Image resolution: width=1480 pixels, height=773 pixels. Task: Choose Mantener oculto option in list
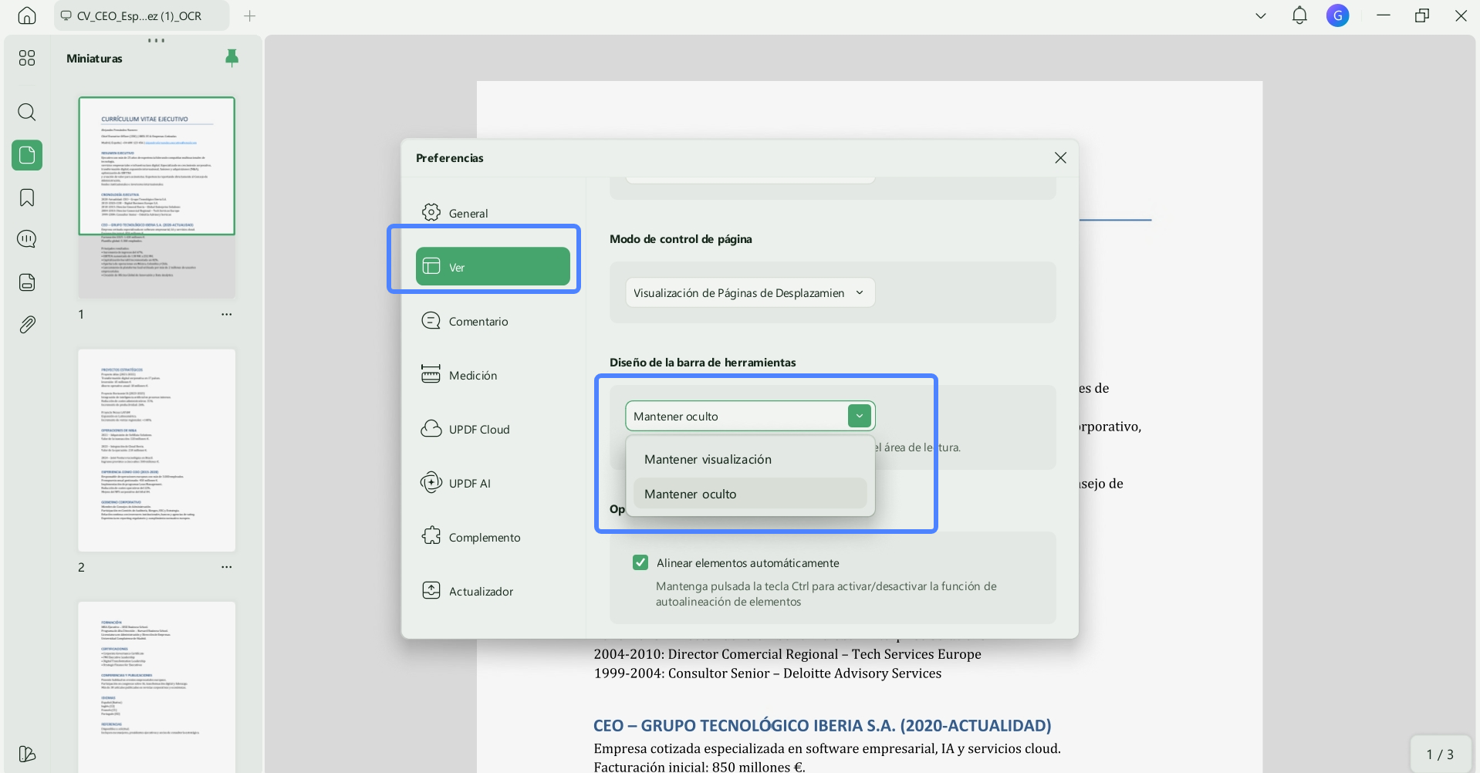pos(750,494)
